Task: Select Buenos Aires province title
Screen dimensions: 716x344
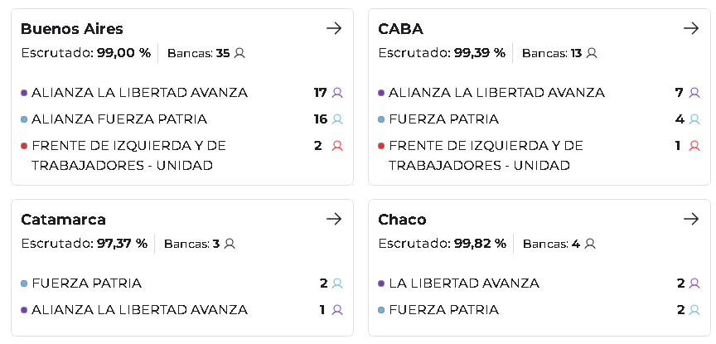Action: pyautogui.click(x=72, y=29)
